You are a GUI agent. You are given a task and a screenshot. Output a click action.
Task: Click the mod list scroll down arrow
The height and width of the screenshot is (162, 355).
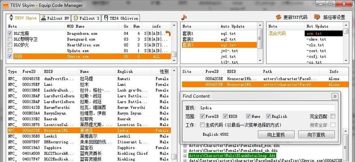174,61
